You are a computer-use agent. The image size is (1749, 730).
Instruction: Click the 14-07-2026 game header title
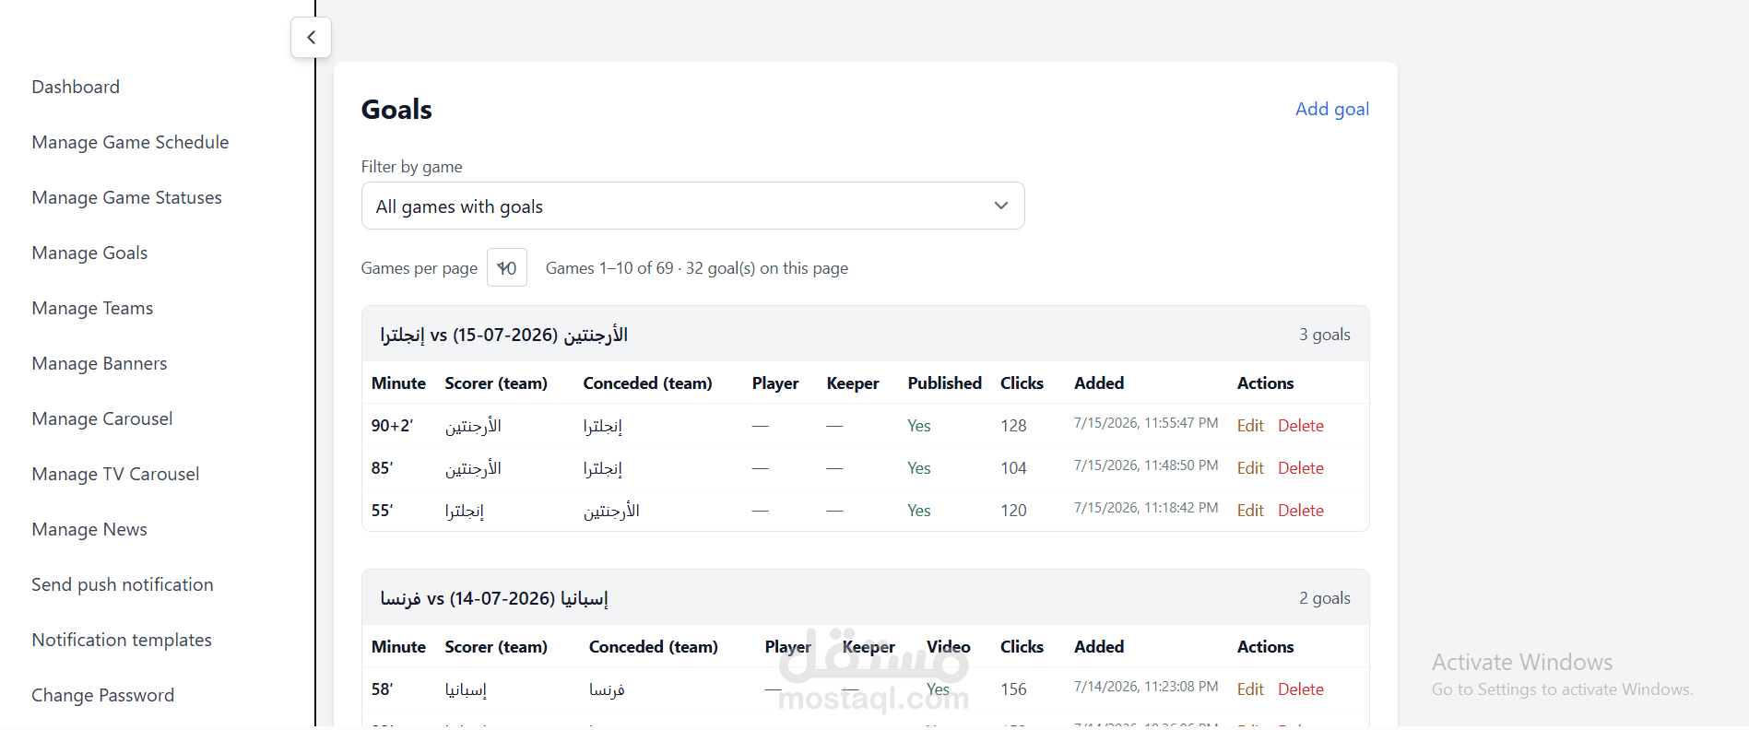pos(494,598)
